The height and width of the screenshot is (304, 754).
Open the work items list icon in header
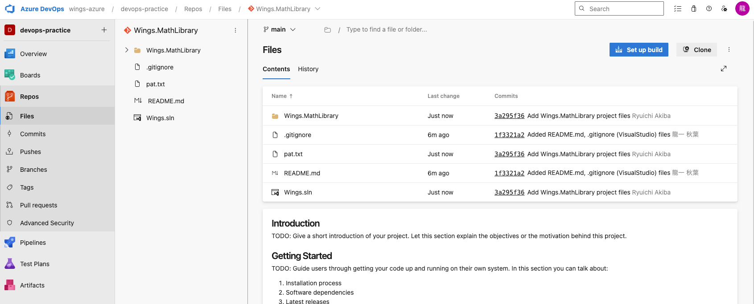(x=678, y=9)
